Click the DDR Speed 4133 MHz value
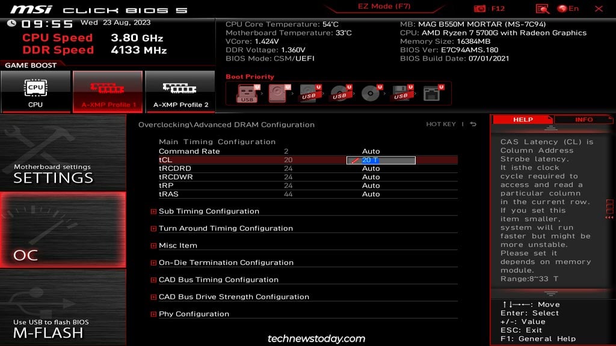 click(139, 50)
